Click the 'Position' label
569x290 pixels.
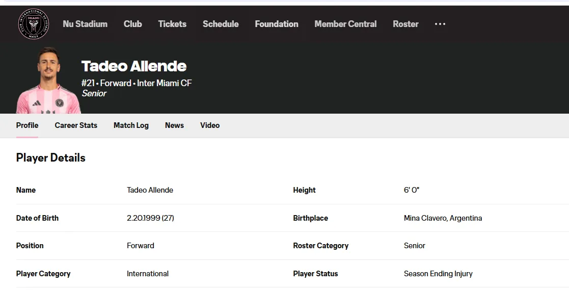(x=30, y=246)
